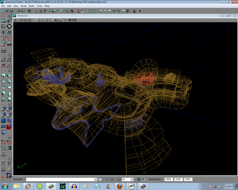The image size is (238, 190).
Task: Select the Actor Rotate tool
Action: coord(9,26)
